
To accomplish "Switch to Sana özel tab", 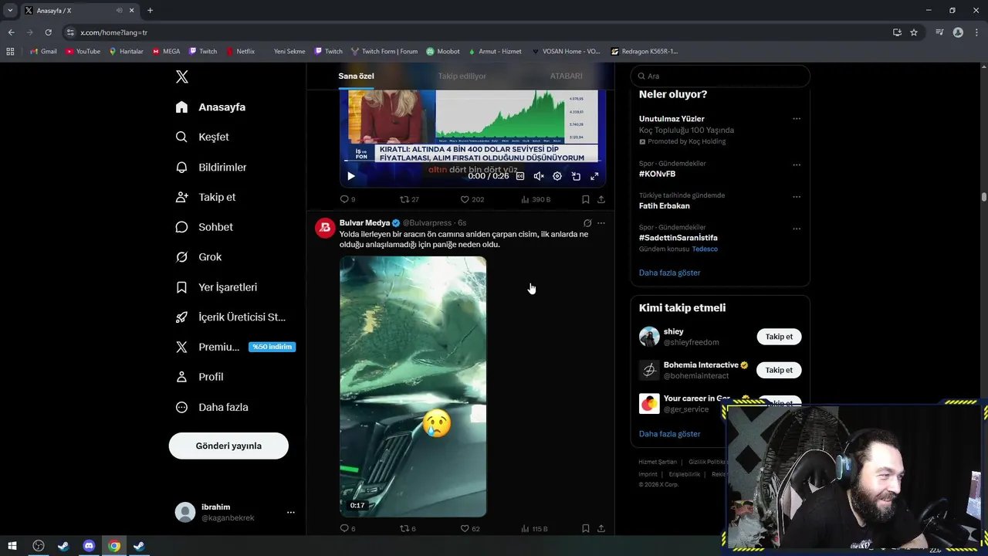I will (356, 76).
